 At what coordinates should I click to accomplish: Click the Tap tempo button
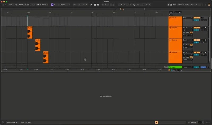16,5
